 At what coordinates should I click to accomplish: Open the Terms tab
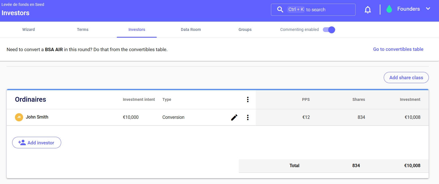pyautogui.click(x=83, y=29)
